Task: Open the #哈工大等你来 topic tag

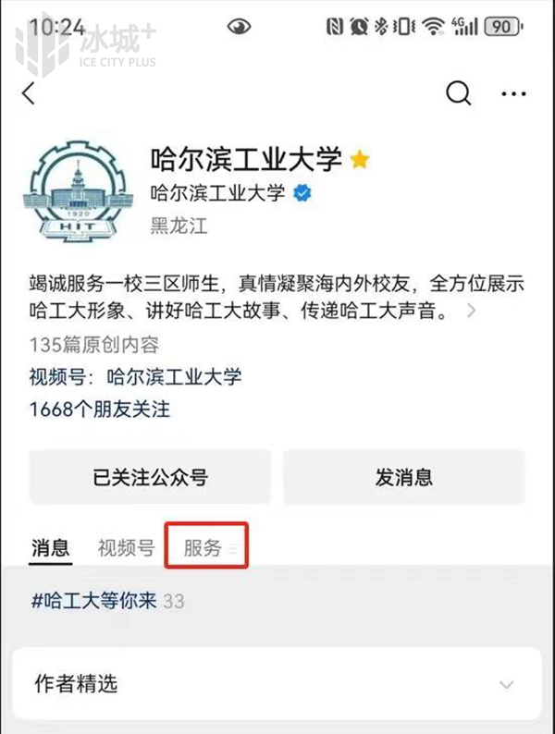Action: click(x=93, y=601)
